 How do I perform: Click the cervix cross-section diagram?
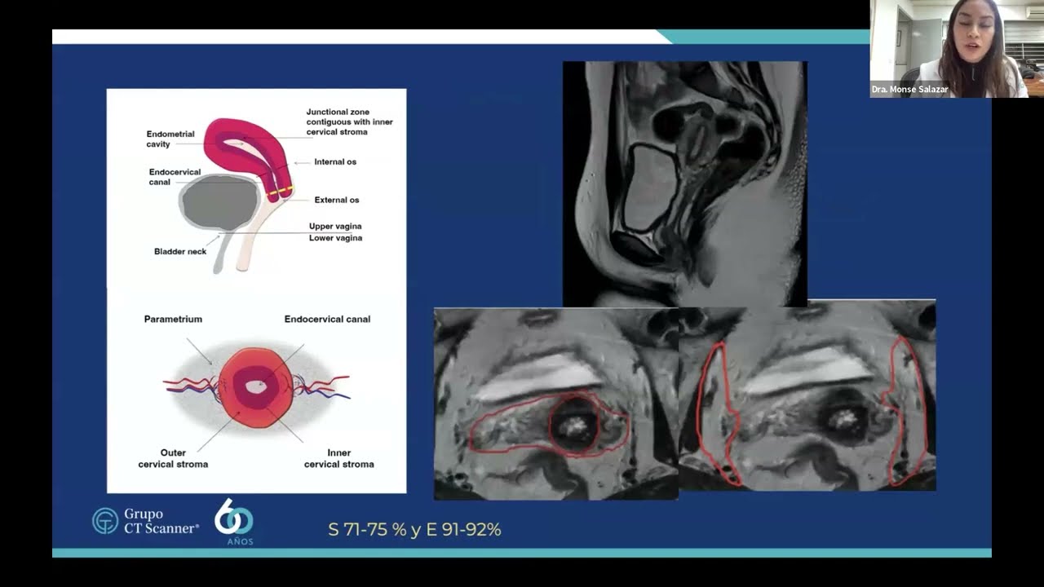point(257,387)
